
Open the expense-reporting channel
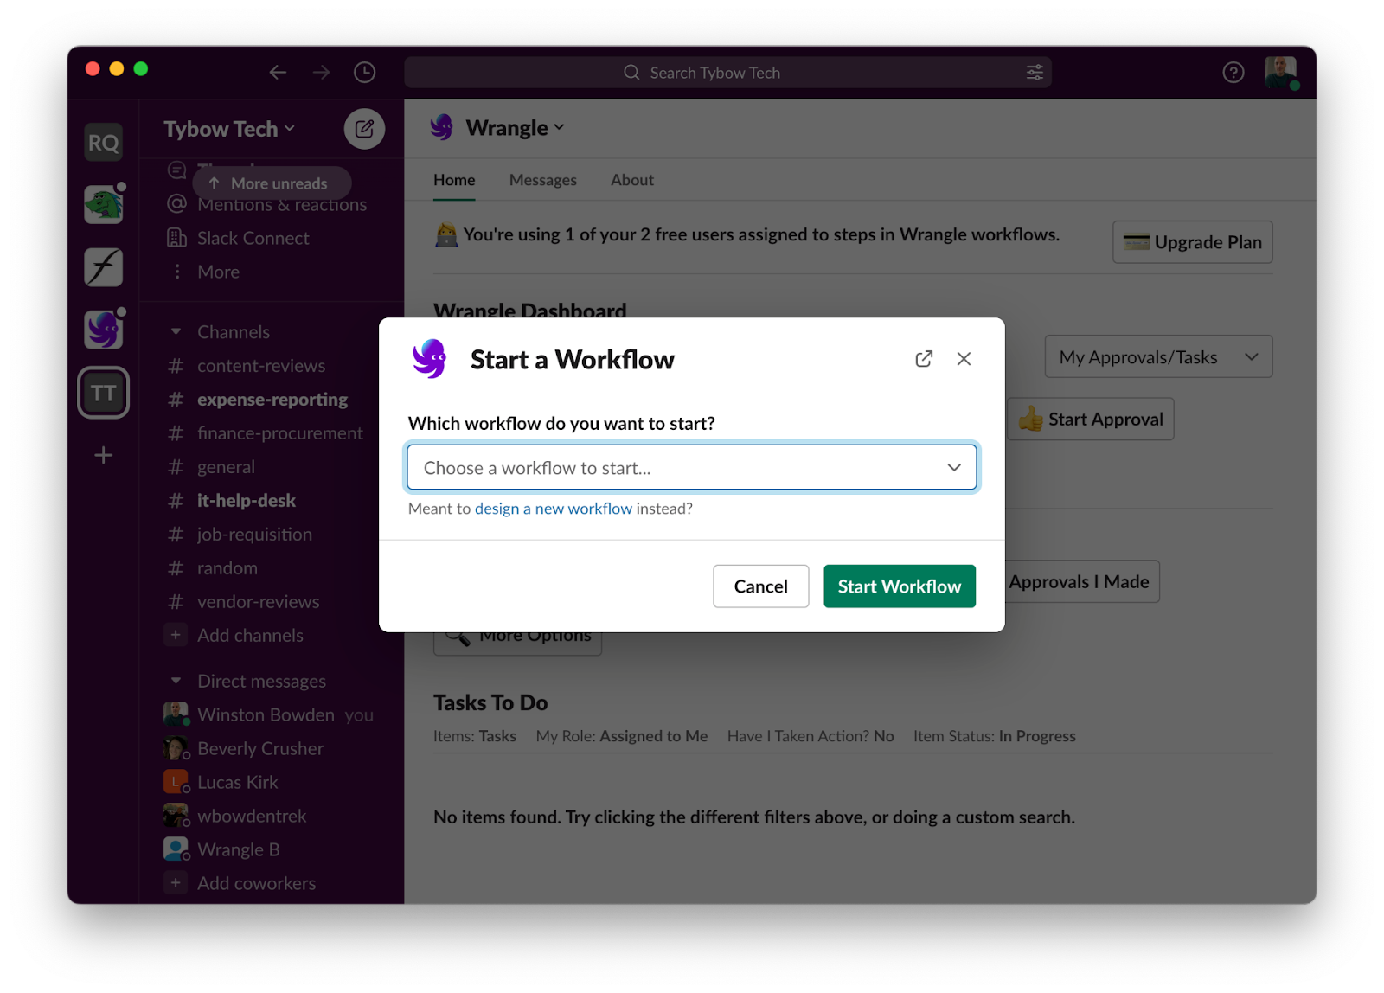pyautogui.click(x=271, y=400)
